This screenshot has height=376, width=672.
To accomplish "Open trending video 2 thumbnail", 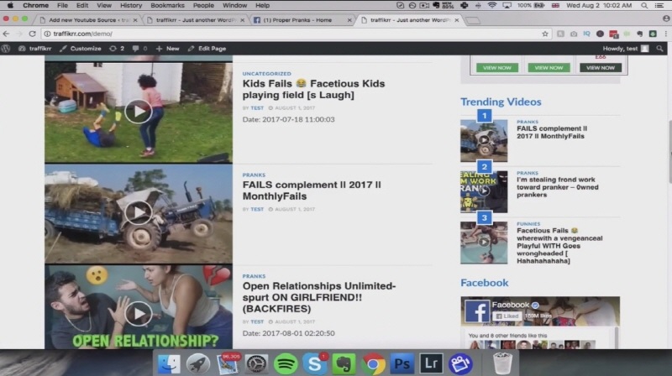I will (x=484, y=192).
